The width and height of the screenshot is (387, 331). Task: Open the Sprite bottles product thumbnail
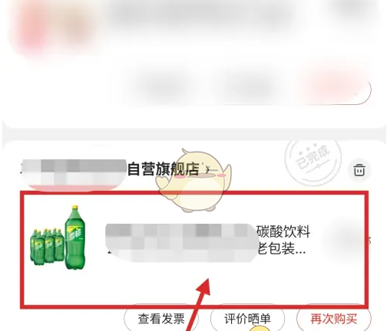[x=58, y=238]
